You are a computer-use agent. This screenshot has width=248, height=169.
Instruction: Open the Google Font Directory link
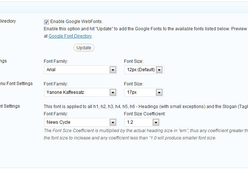70,36
